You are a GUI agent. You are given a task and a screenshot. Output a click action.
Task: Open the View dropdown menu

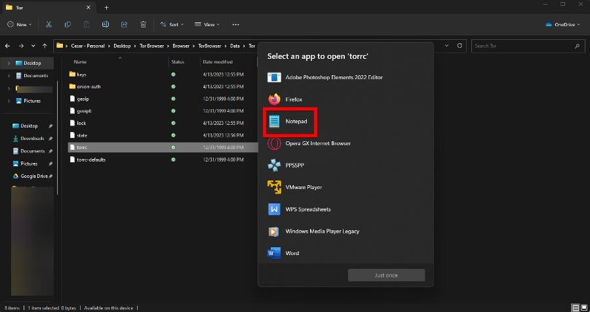click(207, 24)
